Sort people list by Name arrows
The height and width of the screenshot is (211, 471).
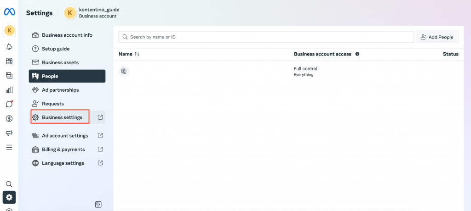[x=137, y=54]
